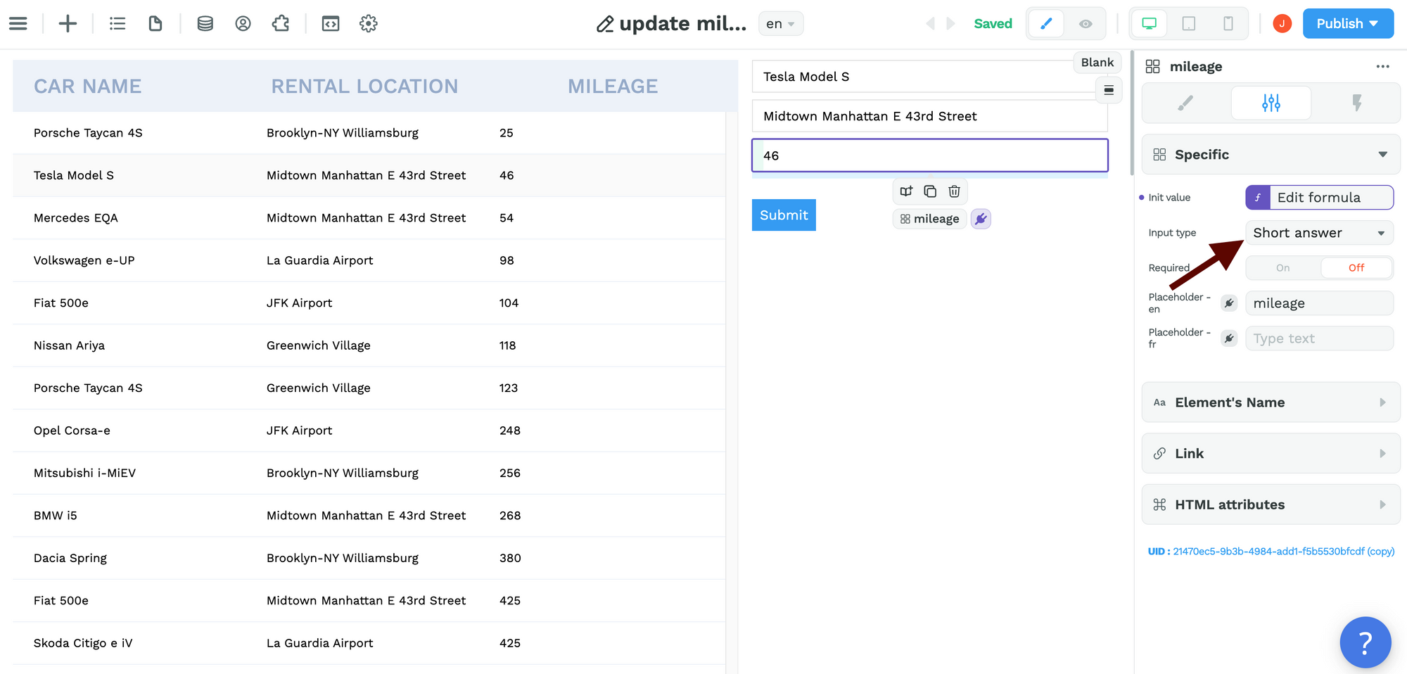The width and height of the screenshot is (1407, 674).
Task: Select tablet screen size view
Action: (1188, 23)
